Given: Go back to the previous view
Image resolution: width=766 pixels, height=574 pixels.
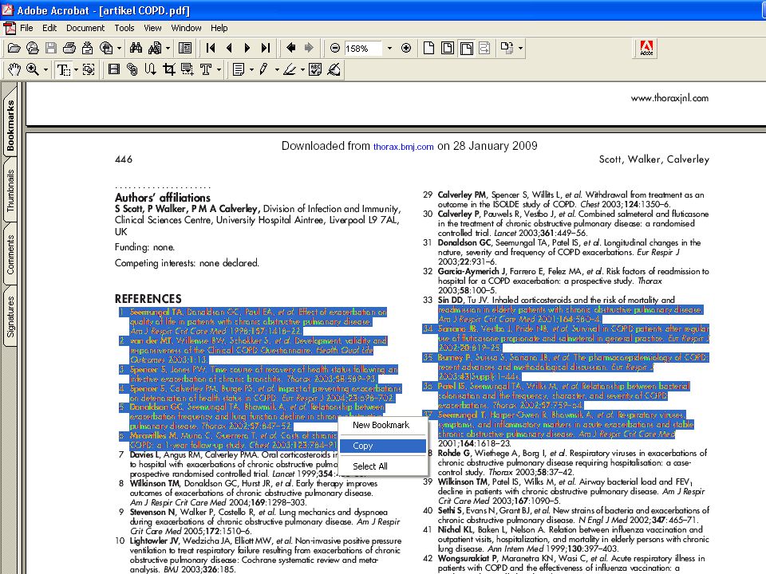Looking at the screenshot, I should (291, 48).
